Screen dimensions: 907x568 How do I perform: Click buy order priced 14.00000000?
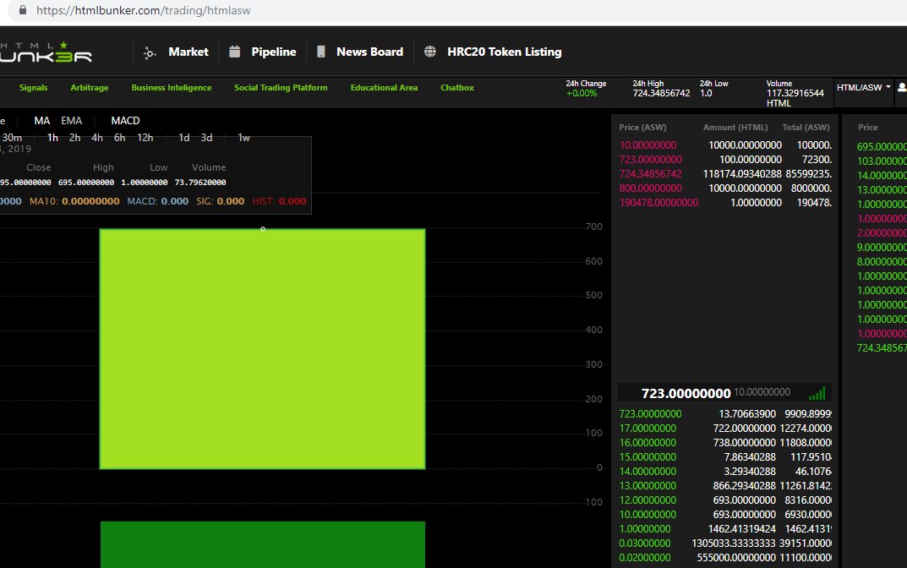(725, 472)
